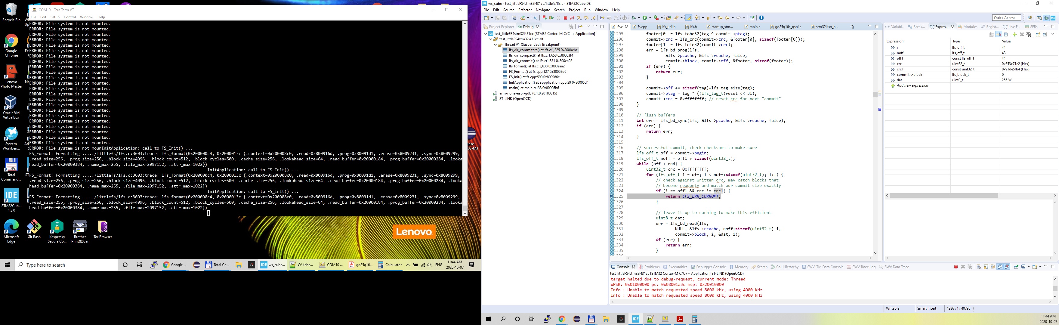Viewport: 1059px width, 325px height.
Task: Add a new watch with the green plus icon
Action: pyautogui.click(x=1014, y=35)
